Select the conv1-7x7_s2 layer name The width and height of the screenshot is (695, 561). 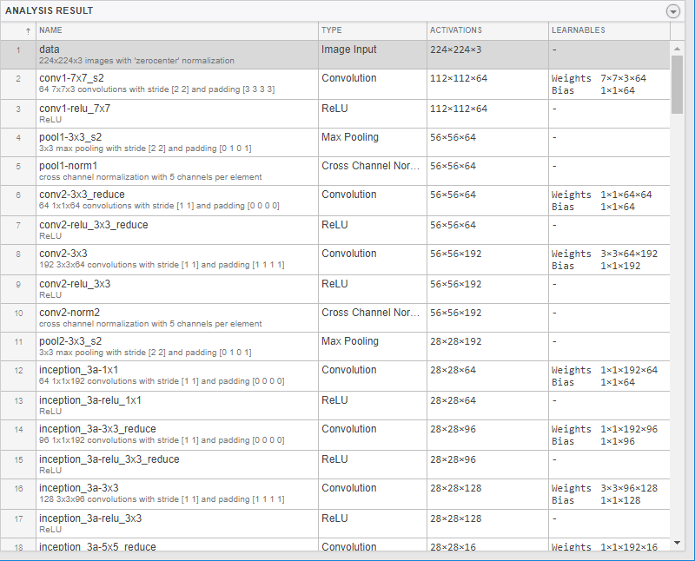[x=71, y=78]
